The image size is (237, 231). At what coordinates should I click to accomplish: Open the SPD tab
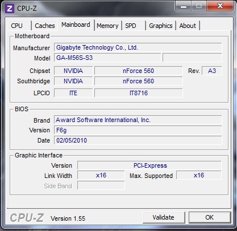pos(134,26)
